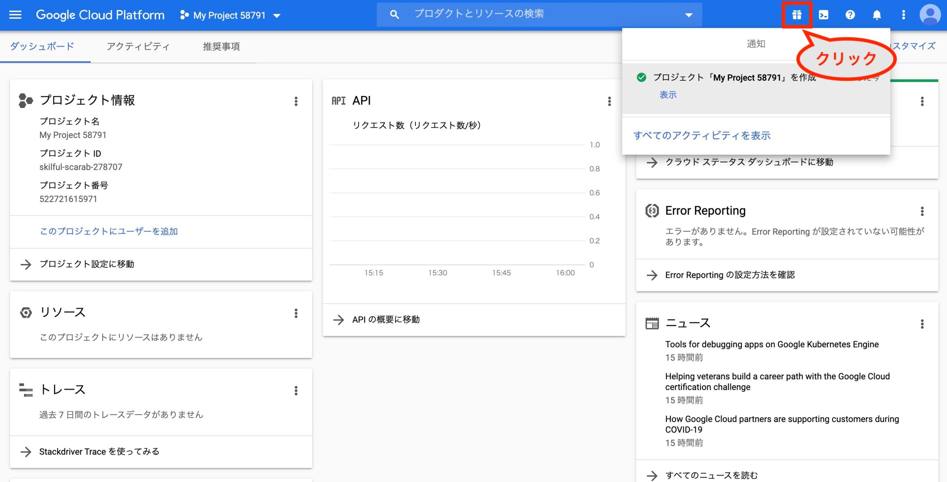The image size is (947, 482).
Task: Click the green check icon in notification
Action: click(x=641, y=77)
